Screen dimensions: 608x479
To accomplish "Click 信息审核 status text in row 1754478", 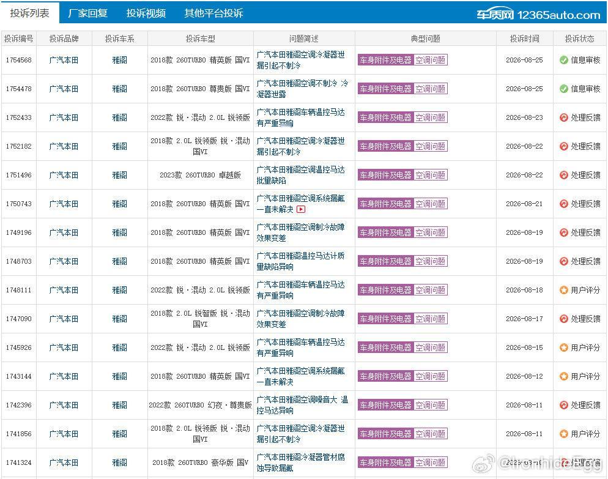I will [585, 89].
